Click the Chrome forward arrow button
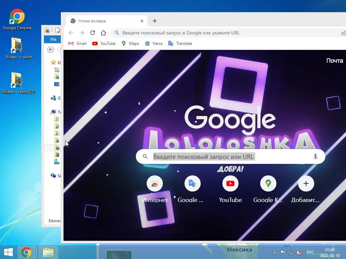 pos(82,33)
